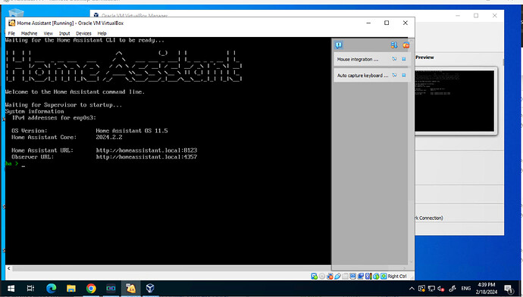Click the USB device status icon
Screen dimensions: 523x297
[x=337, y=276]
